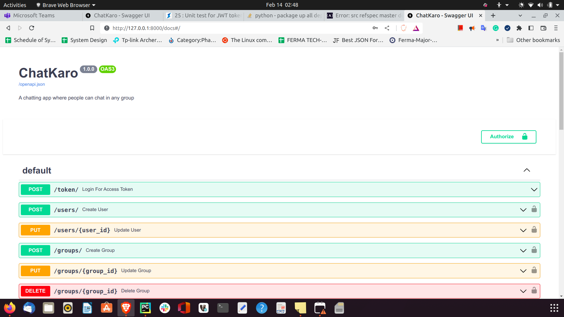Open PyCharm from the dock
This screenshot has width=564, height=317.
tap(145, 308)
